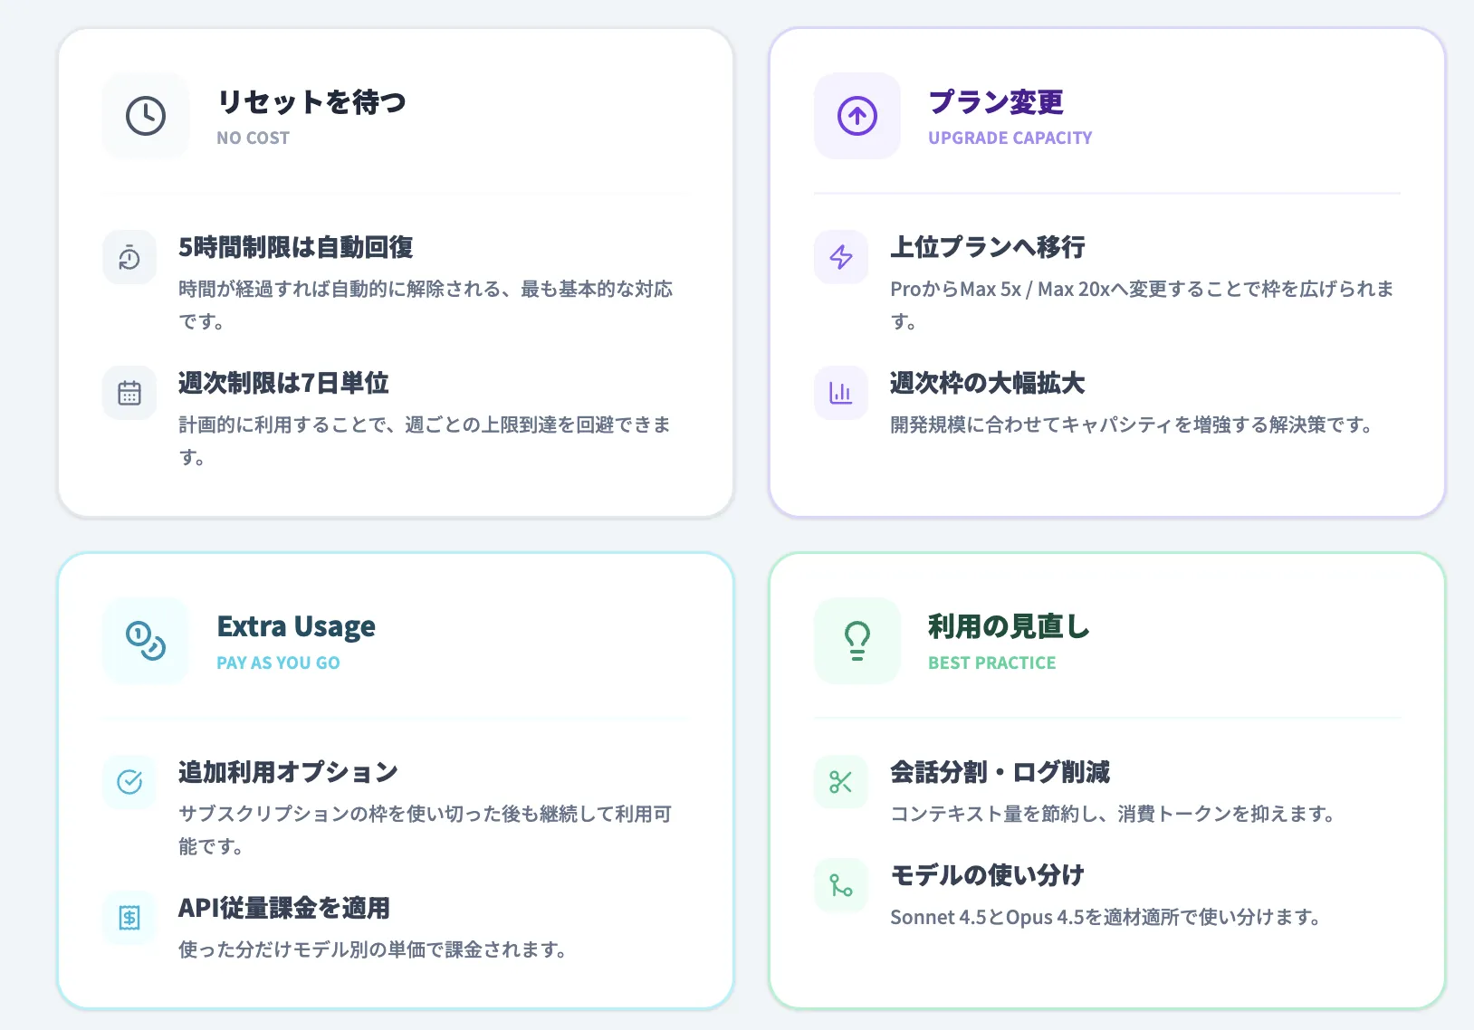Open the Extra Usage heading

[296, 625]
